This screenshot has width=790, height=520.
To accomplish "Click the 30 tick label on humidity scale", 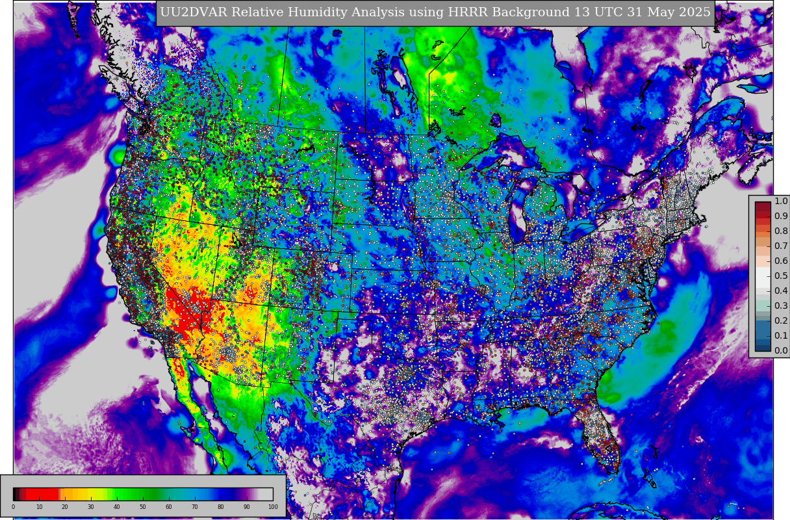I will (x=91, y=507).
